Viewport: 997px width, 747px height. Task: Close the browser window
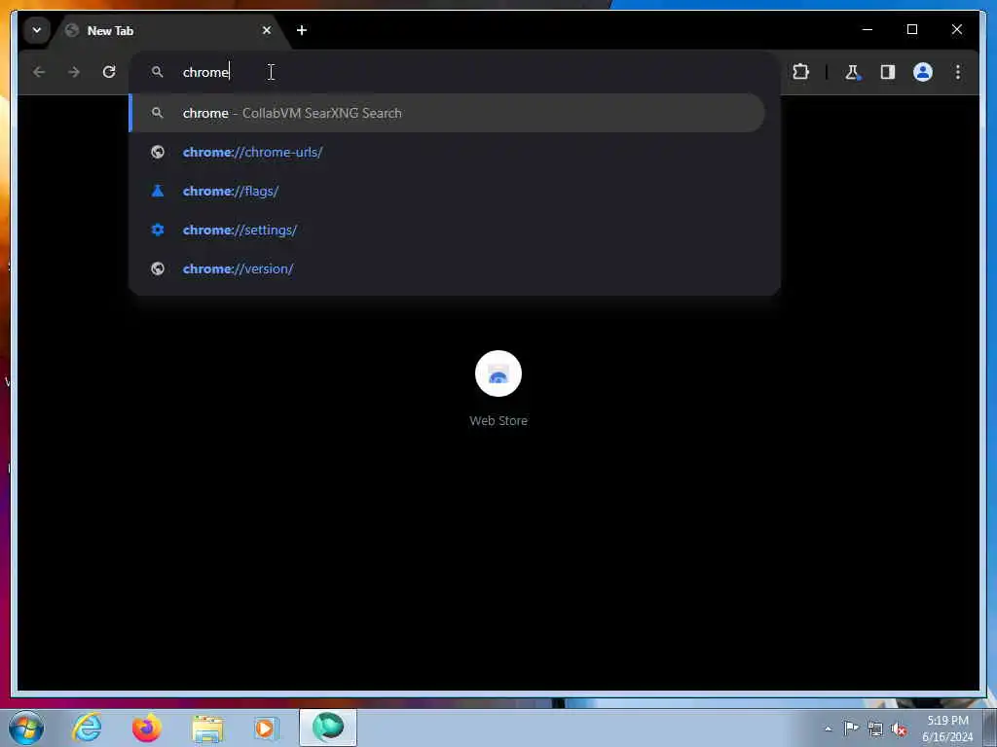click(956, 30)
